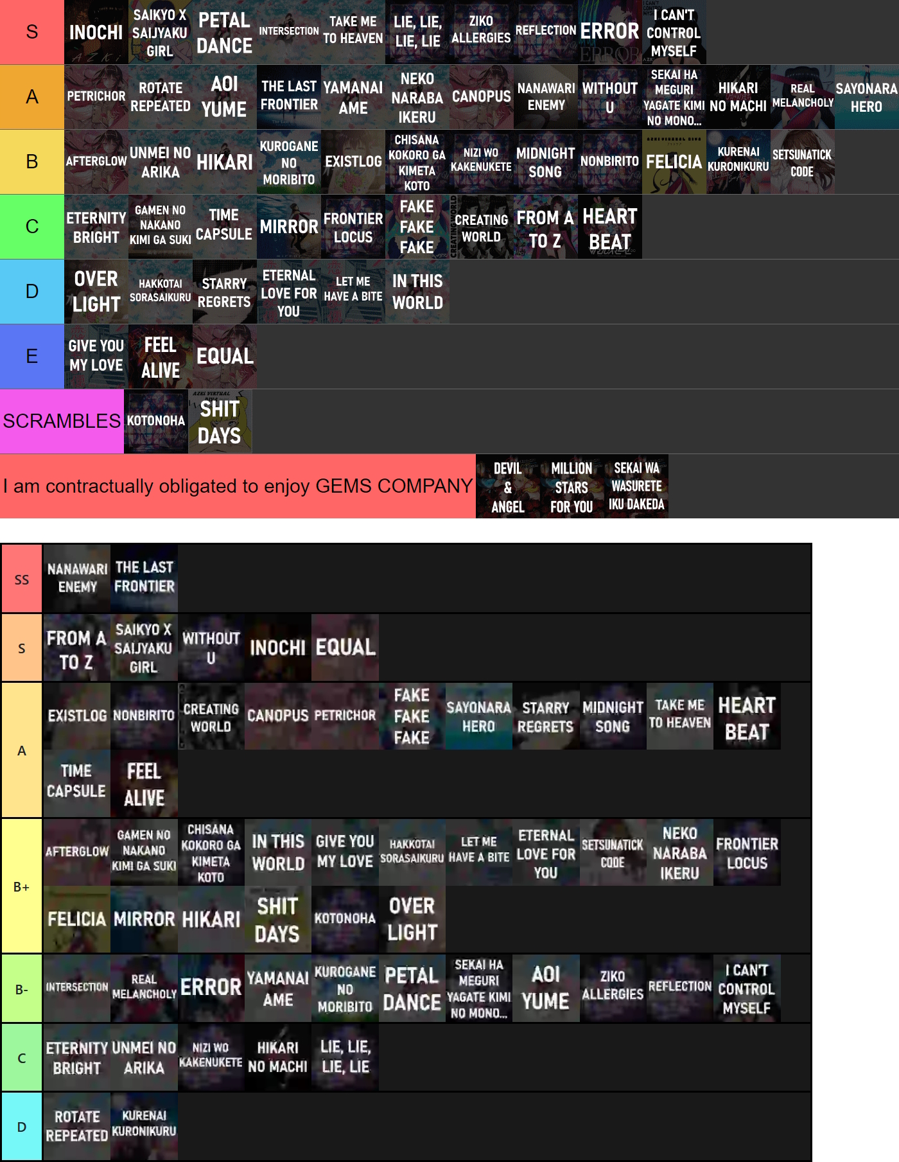Click FRONTIER LOCUS in the B+ row
The image size is (899, 1162).
click(x=747, y=852)
